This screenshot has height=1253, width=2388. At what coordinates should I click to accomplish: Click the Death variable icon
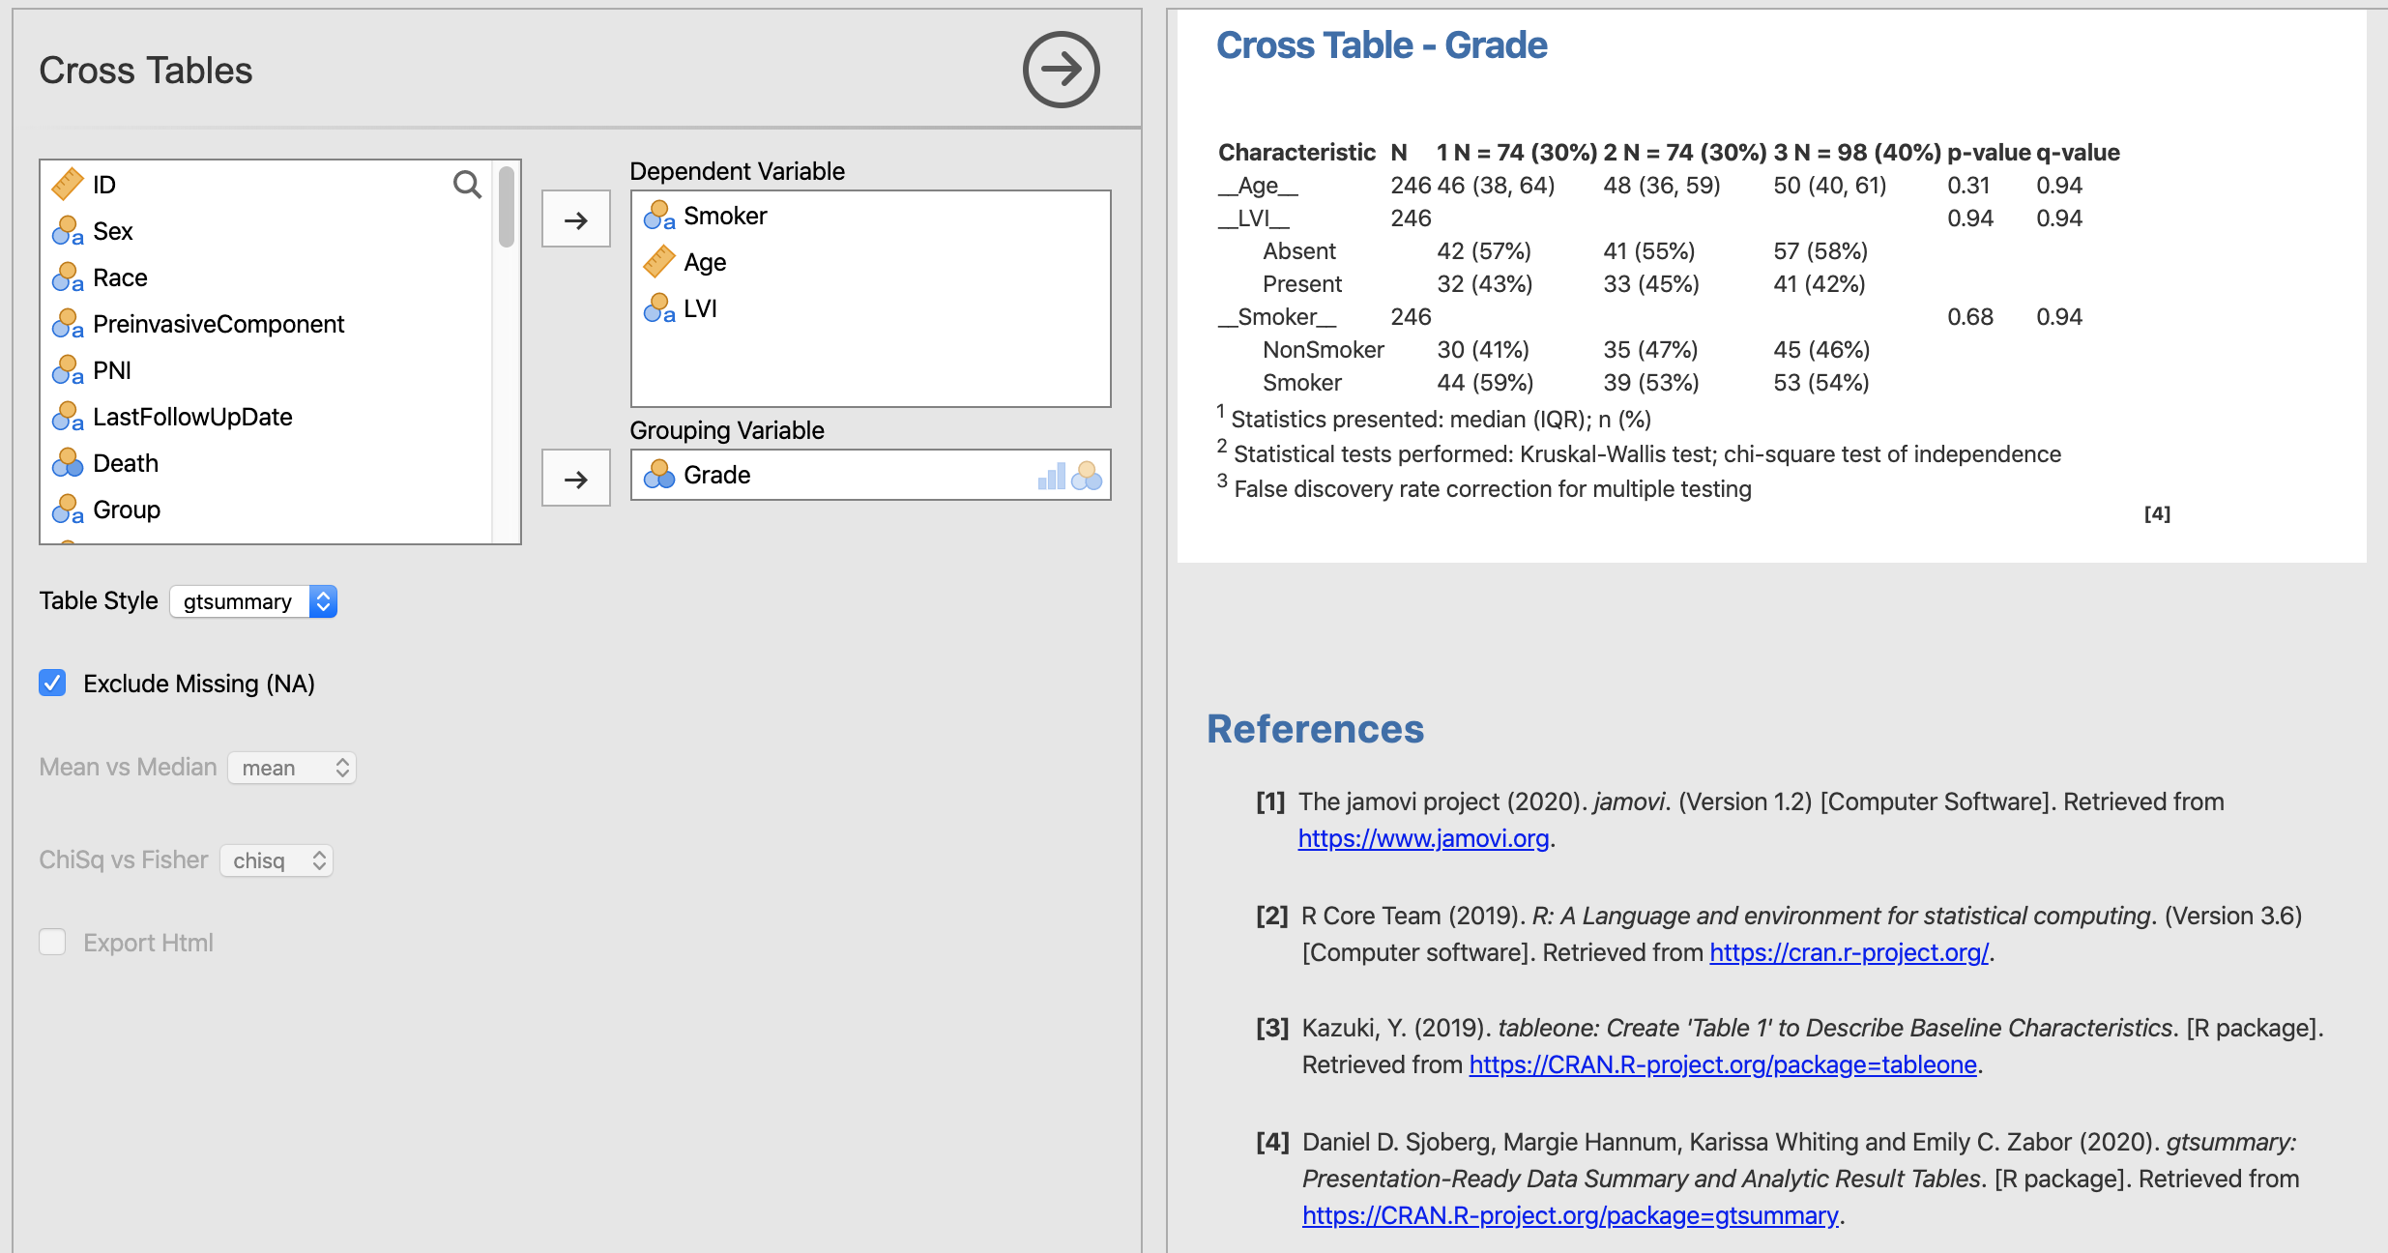(66, 462)
